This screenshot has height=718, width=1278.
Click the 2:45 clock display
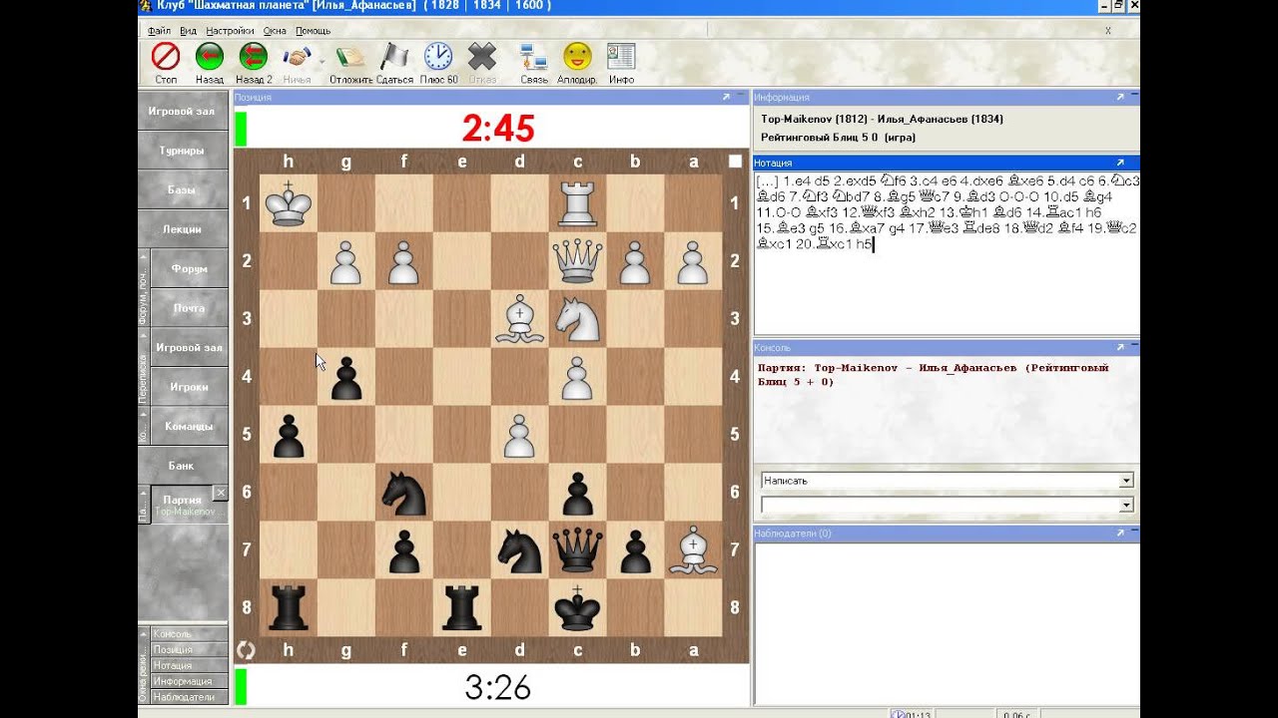tap(498, 129)
